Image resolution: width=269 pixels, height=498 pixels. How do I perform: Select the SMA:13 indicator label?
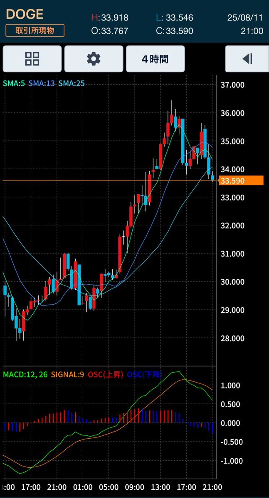tap(42, 83)
